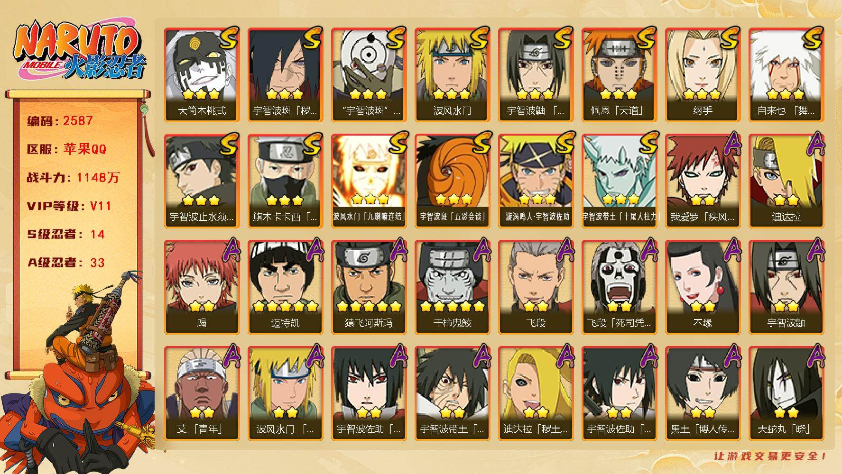
Task: Open the 蝎 ninja portrait
Action: click(x=202, y=287)
